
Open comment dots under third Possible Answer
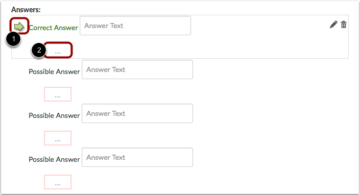click(58, 182)
